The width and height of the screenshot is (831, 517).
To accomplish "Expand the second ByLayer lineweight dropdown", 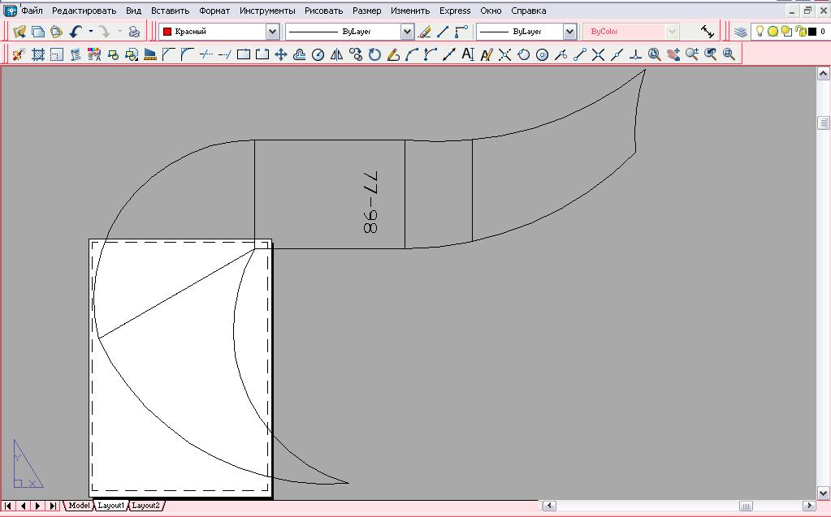I will (571, 32).
